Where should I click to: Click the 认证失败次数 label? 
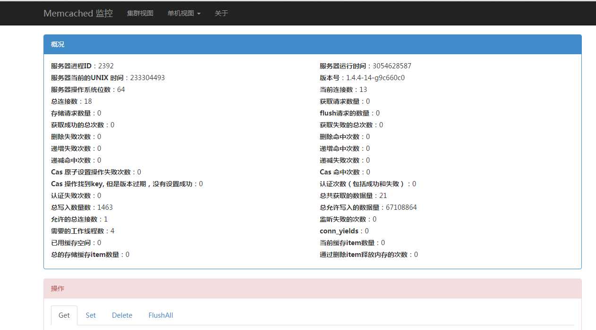(x=71, y=196)
